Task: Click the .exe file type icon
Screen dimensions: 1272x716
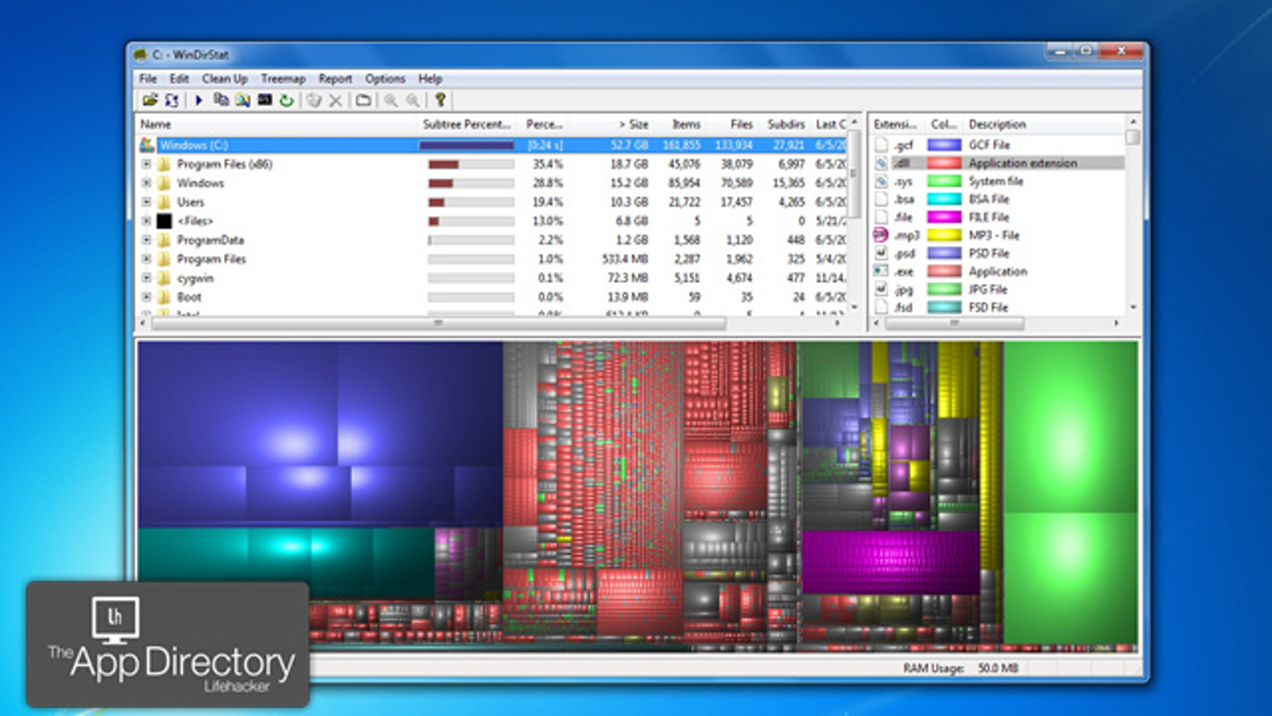Action: click(881, 271)
